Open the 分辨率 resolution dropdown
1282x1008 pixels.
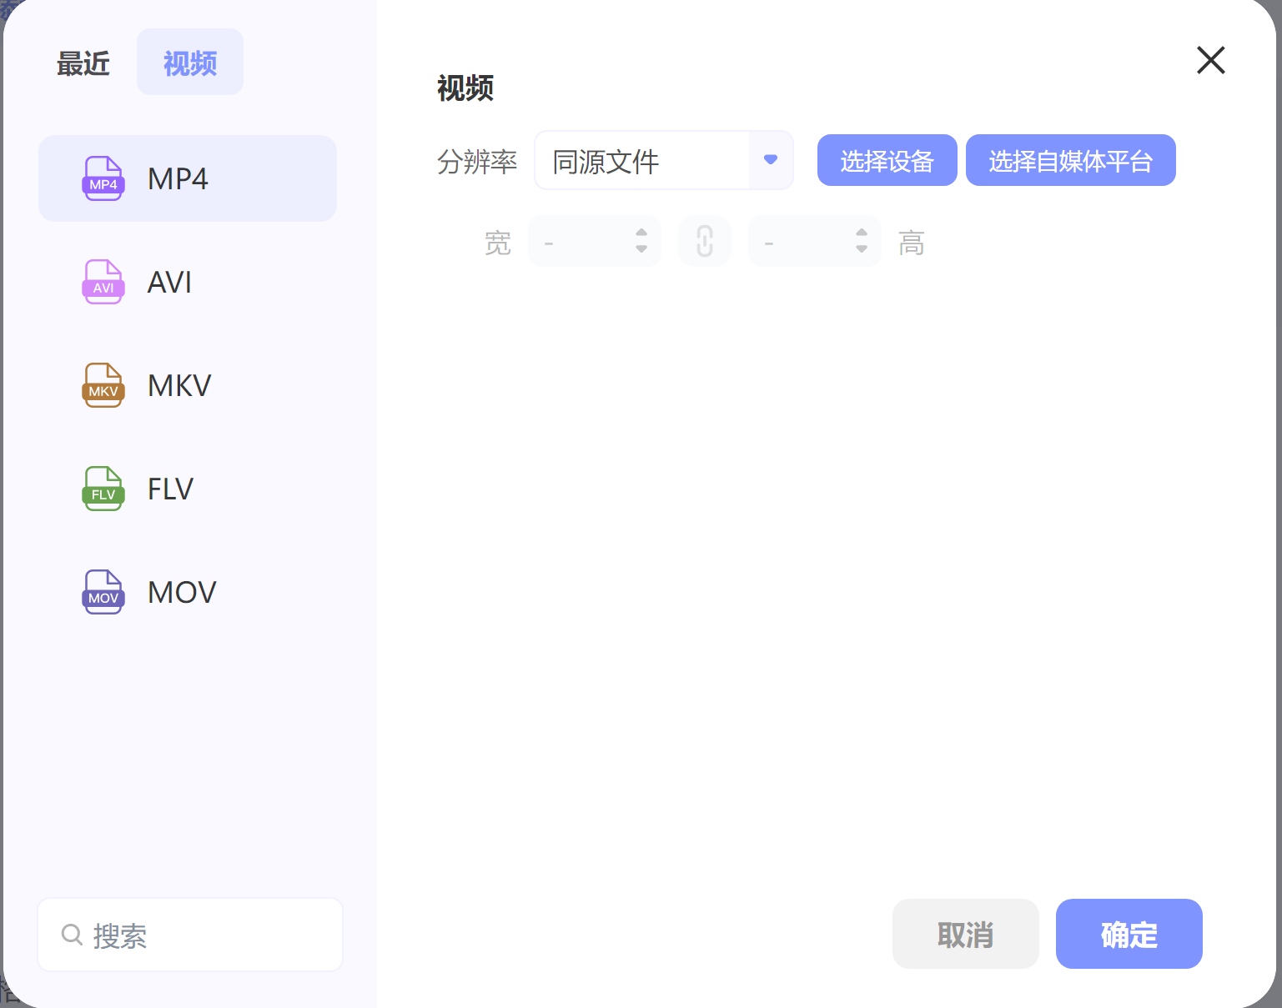[x=663, y=160]
